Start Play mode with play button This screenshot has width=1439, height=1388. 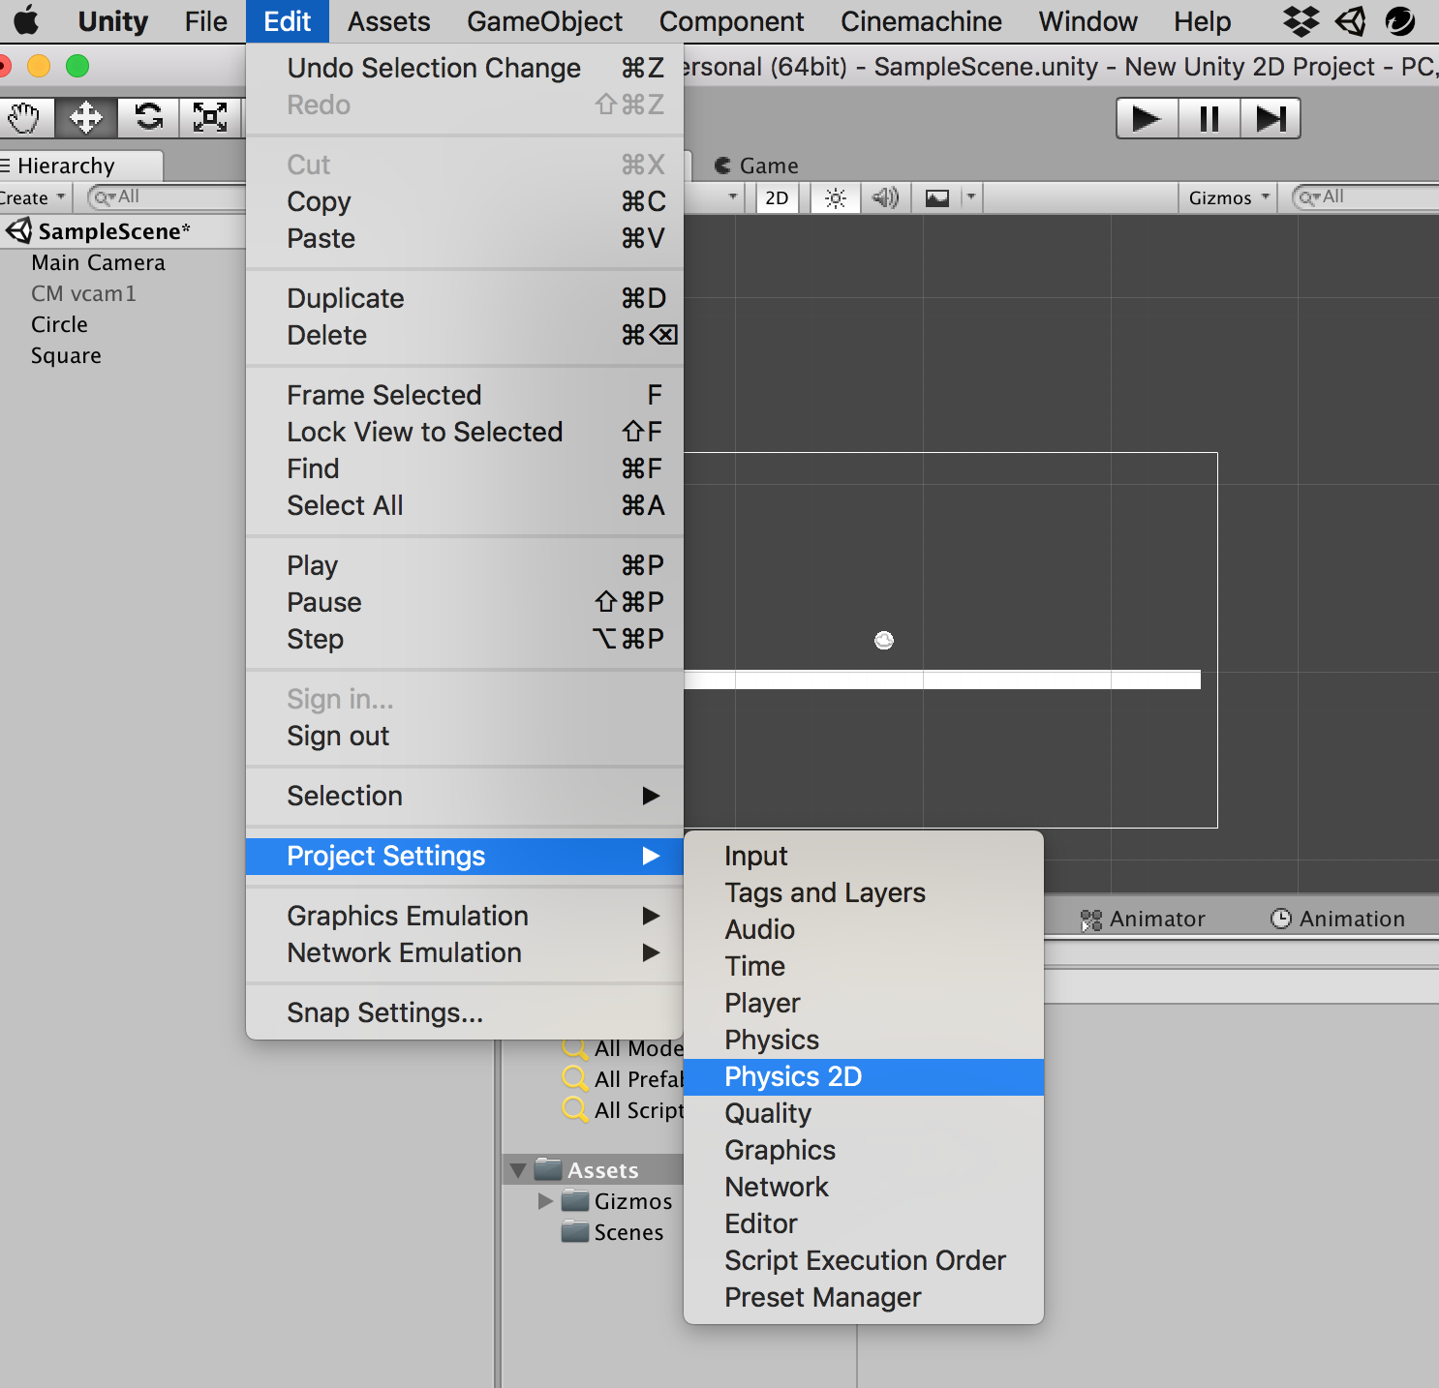pyautogui.click(x=1147, y=118)
